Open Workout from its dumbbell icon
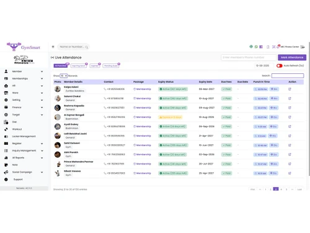 coord(6,129)
